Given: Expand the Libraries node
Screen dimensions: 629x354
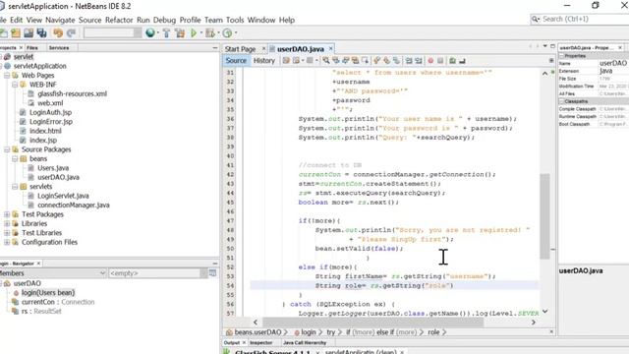Looking at the screenshot, I should point(7,223).
